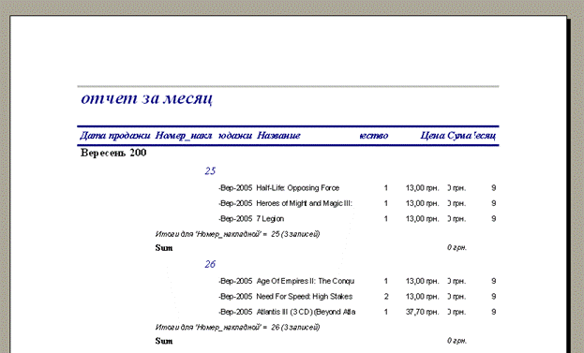
Task: Click the sum value in Need For Speed row
Action: click(x=457, y=297)
